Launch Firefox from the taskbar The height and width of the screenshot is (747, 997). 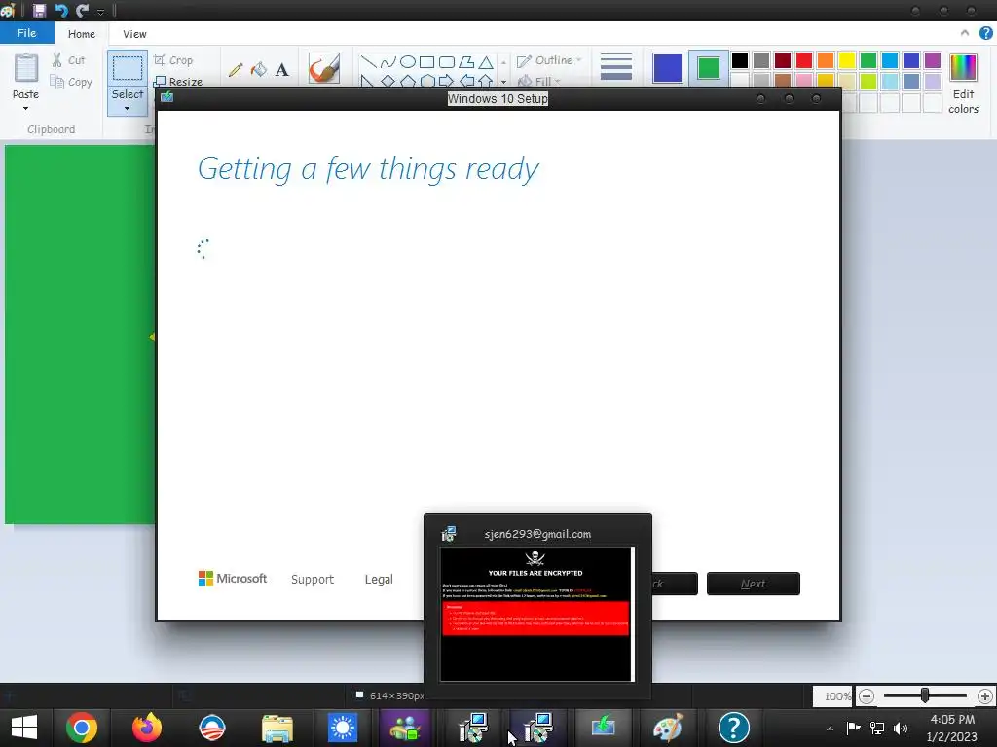tap(147, 728)
